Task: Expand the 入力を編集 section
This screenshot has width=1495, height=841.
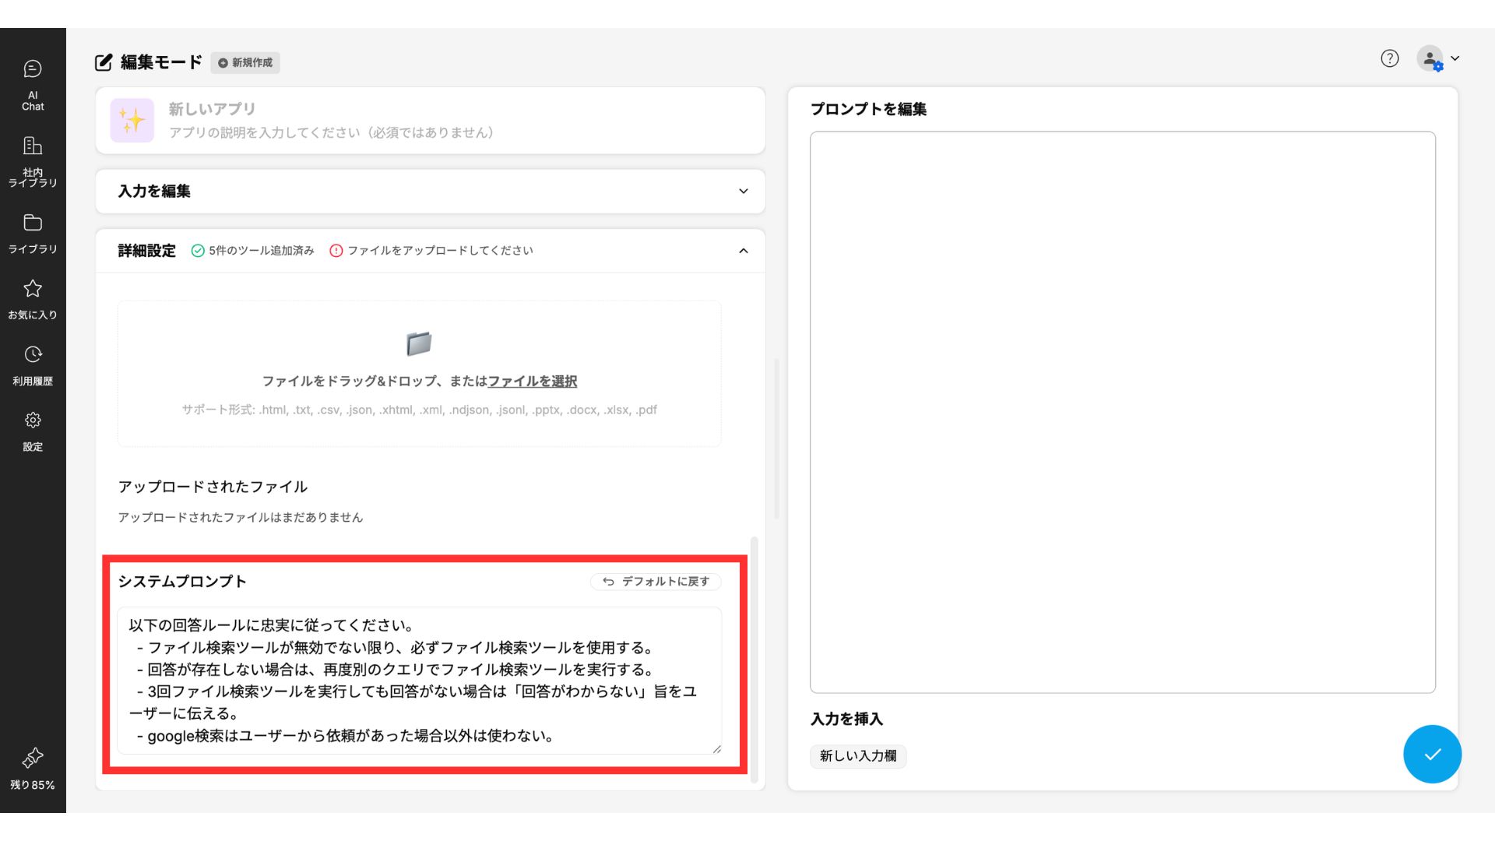Action: [743, 192]
